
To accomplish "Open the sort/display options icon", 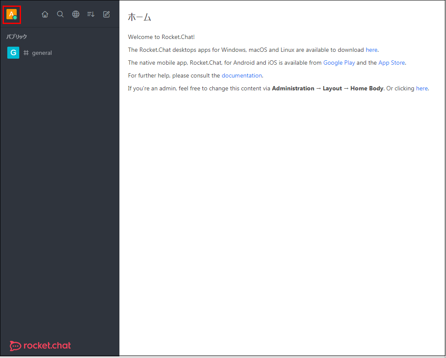I will [91, 14].
